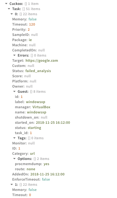This screenshot has width=117, height=198.
Task: Collapse the Errors array
Action: 14,55
